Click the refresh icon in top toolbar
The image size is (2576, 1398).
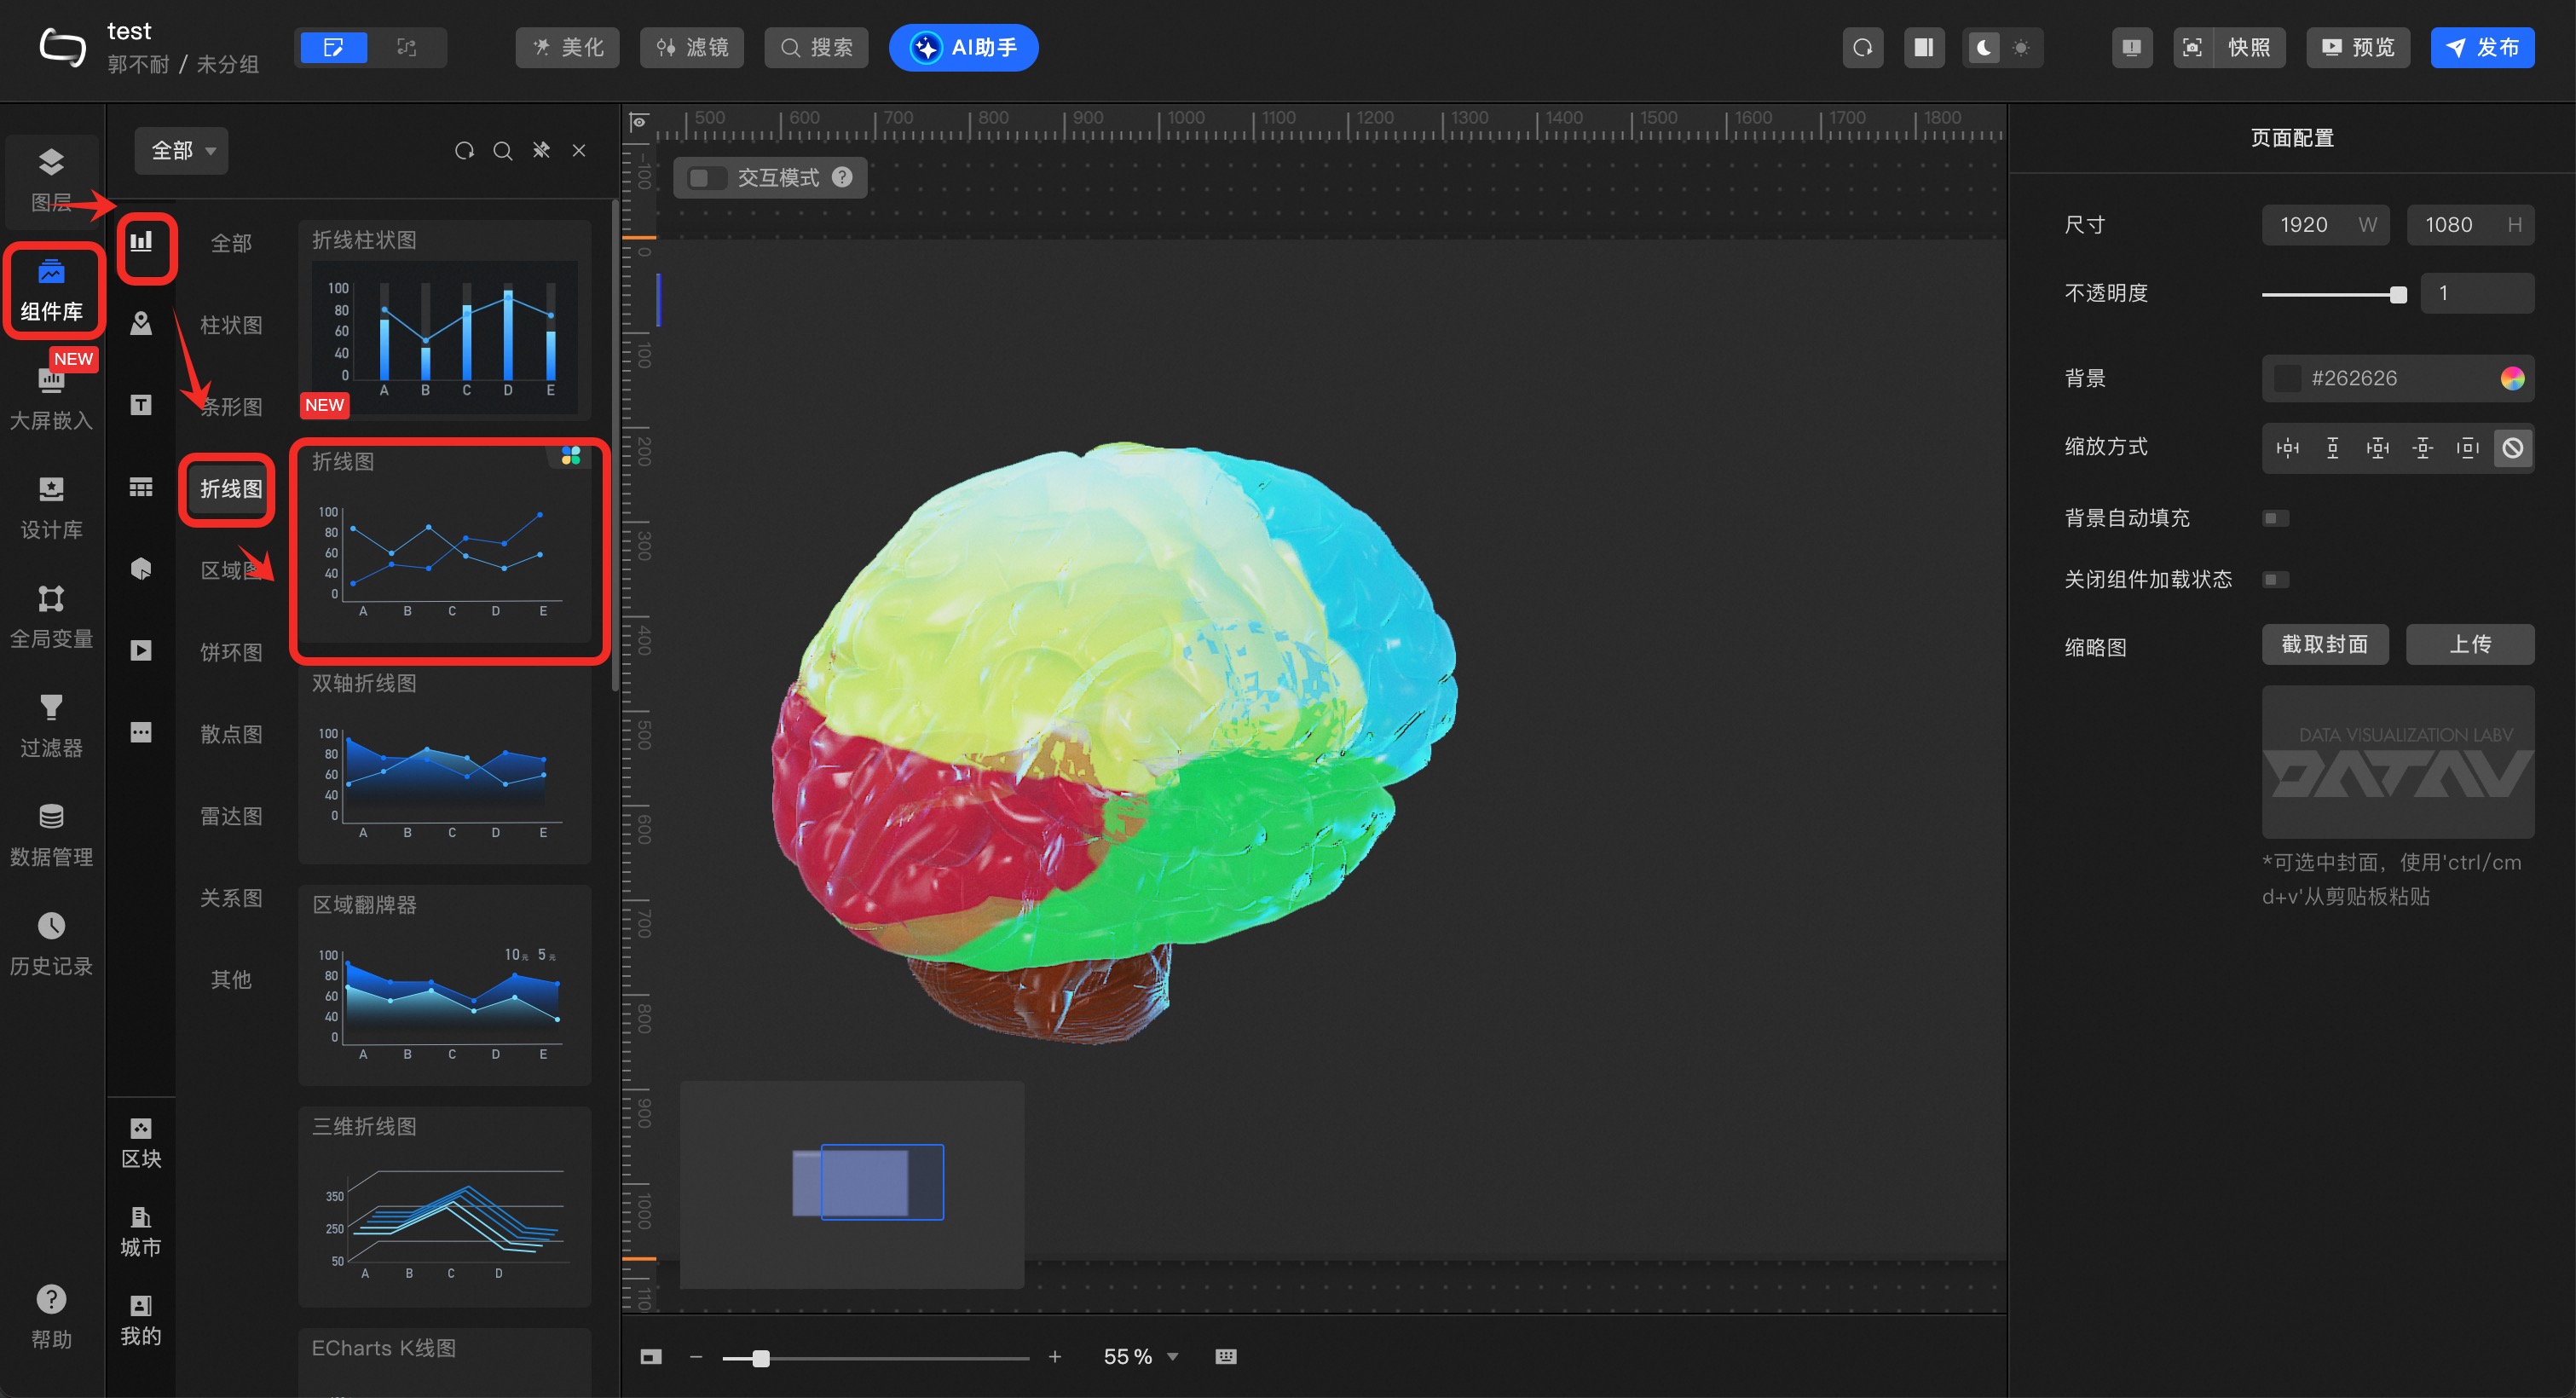[1862, 48]
